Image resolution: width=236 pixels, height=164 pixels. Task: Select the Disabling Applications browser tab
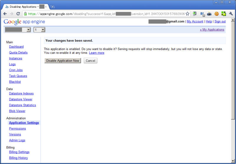[26, 7]
